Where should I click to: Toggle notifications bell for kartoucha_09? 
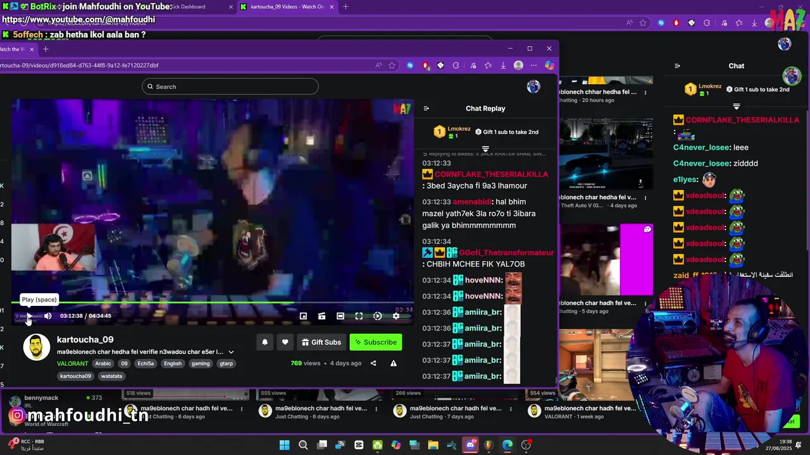265,342
